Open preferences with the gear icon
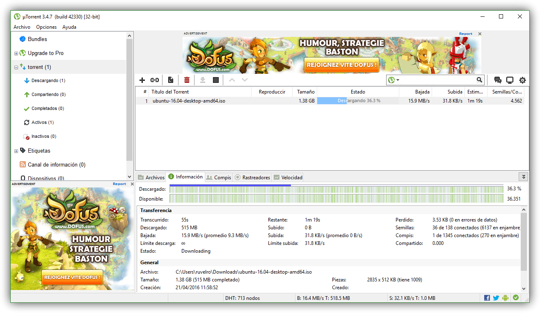 pyautogui.click(x=522, y=80)
